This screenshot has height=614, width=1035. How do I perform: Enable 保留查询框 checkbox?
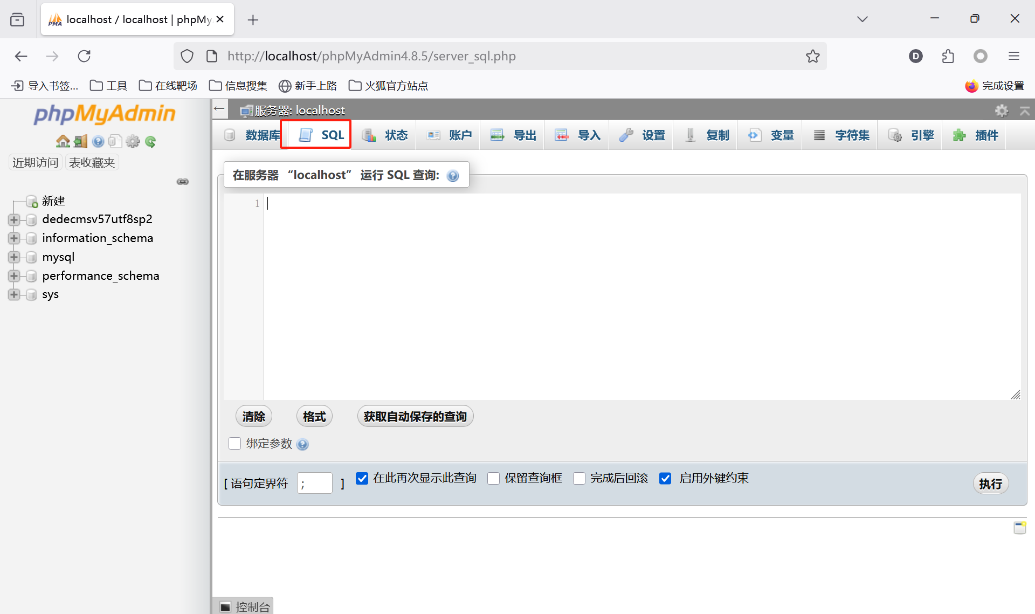pyautogui.click(x=493, y=478)
